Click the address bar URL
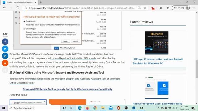 point(82,8)
